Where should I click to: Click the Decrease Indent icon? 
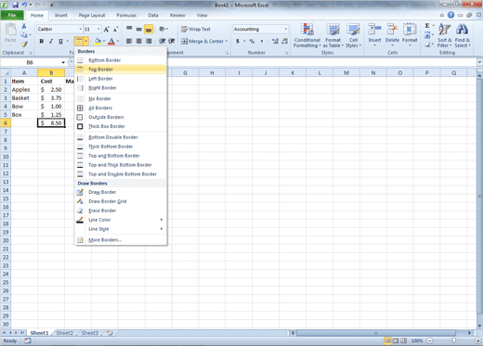tap(162, 41)
